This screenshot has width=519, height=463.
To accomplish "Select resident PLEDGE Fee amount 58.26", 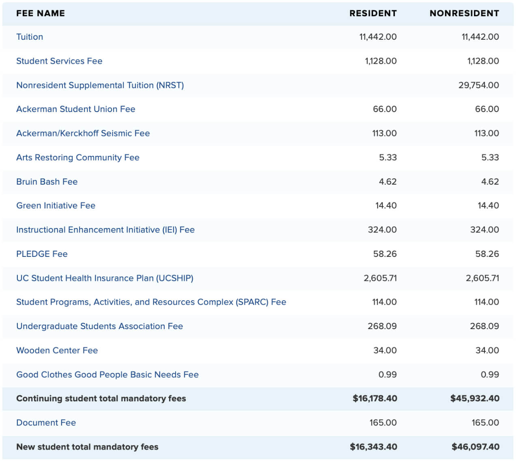I will tap(385, 254).
